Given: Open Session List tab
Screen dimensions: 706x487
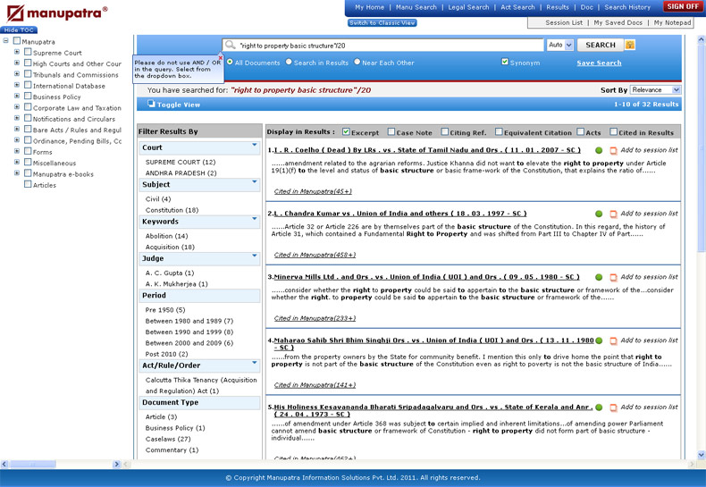Looking at the screenshot, I should [x=564, y=22].
